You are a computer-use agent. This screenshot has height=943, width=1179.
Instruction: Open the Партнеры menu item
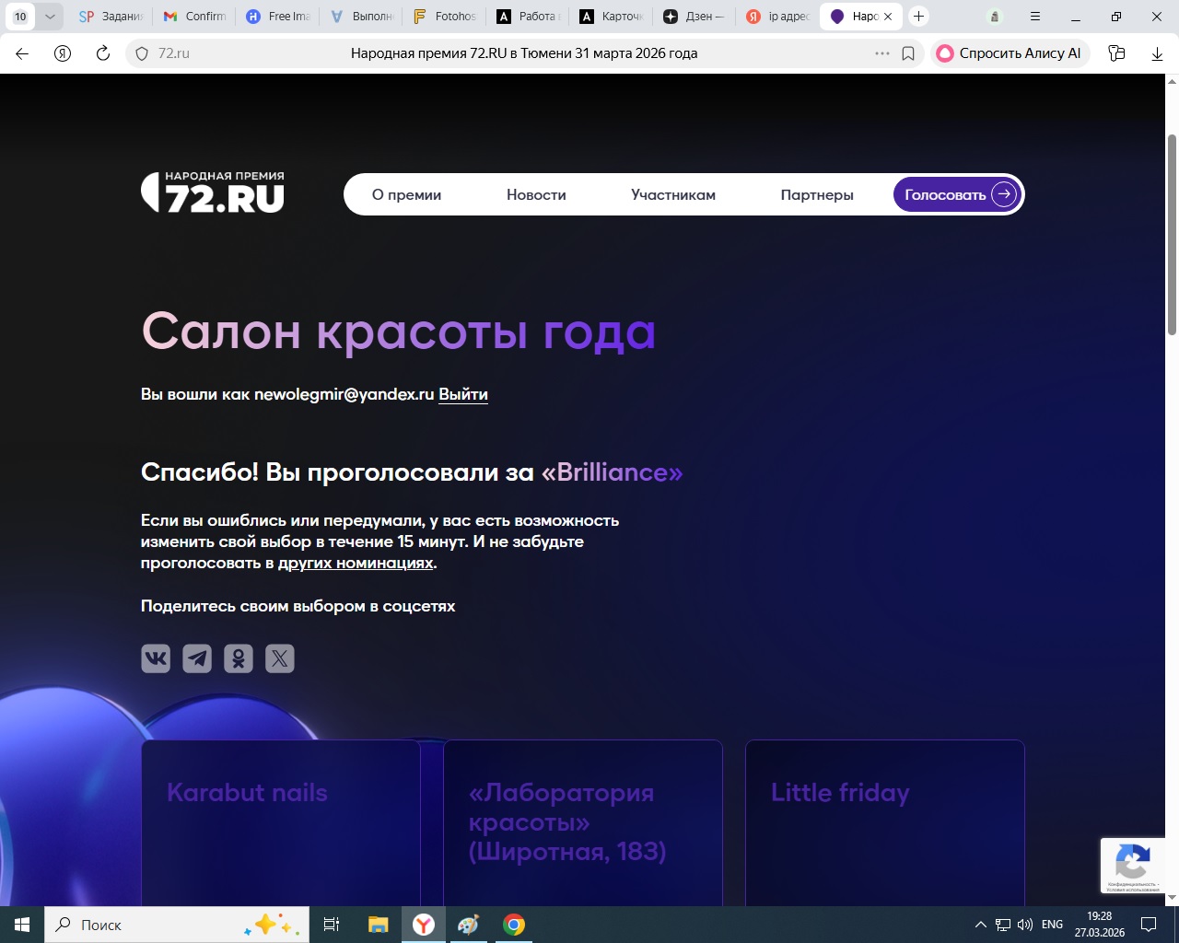click(x=817, y=195)
